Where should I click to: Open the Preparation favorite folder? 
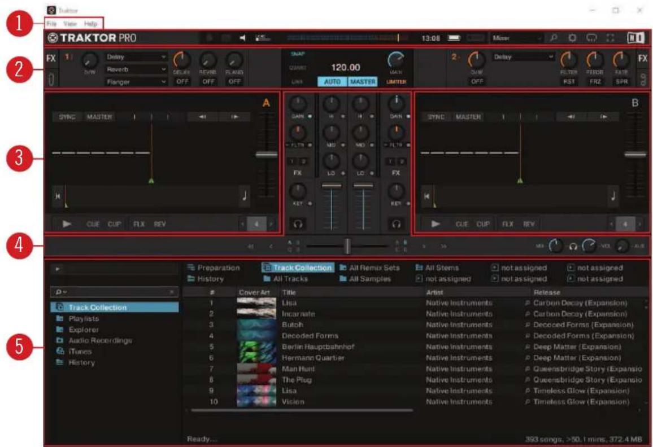point(214,268)
